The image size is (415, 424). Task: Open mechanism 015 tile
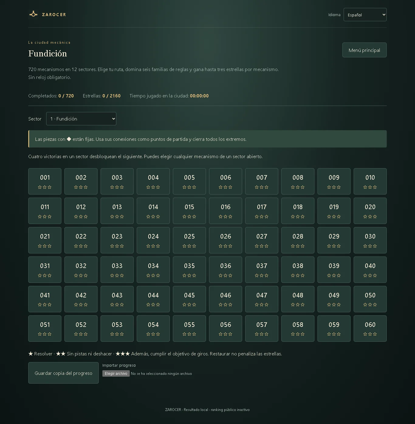coord(189,211)
